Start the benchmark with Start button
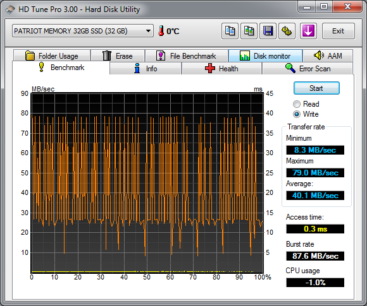Screen dimensions: 367x306 click(316, 88)
